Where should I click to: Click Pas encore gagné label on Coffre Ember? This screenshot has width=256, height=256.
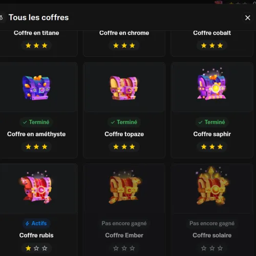coord(124,223)
